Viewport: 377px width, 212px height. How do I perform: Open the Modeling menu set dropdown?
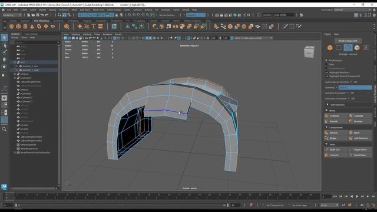coord(12,15)
